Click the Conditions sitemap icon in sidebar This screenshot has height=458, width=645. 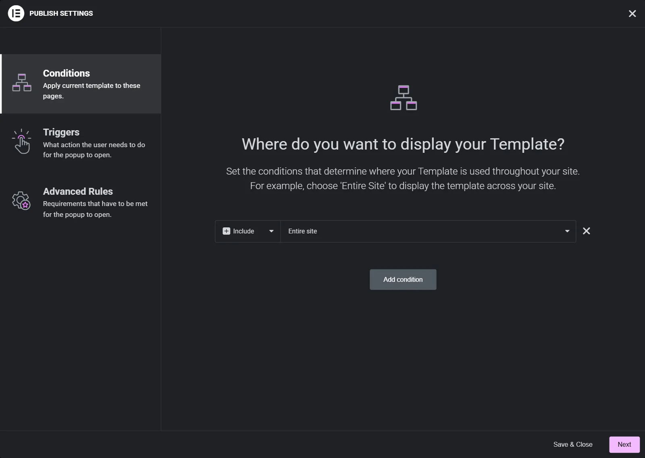pyautogui.click(x=22, y=83)
